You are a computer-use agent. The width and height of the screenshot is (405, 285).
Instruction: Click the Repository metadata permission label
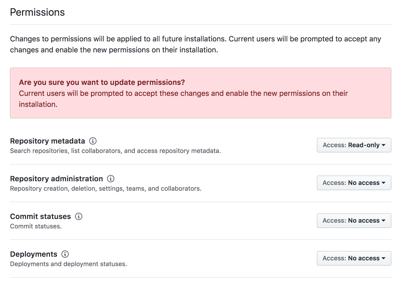click(47, 141)
